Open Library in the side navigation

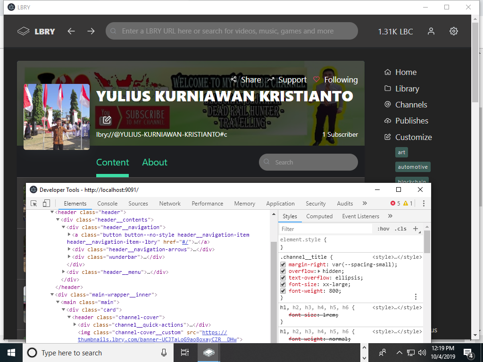click(x=402, y=89)
